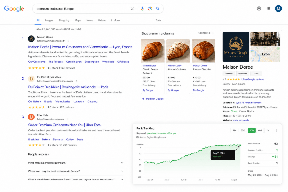Switch to Shopping tab
This screenshot has height=192, width=288.
pyautogui.click(x=64, y=20)
